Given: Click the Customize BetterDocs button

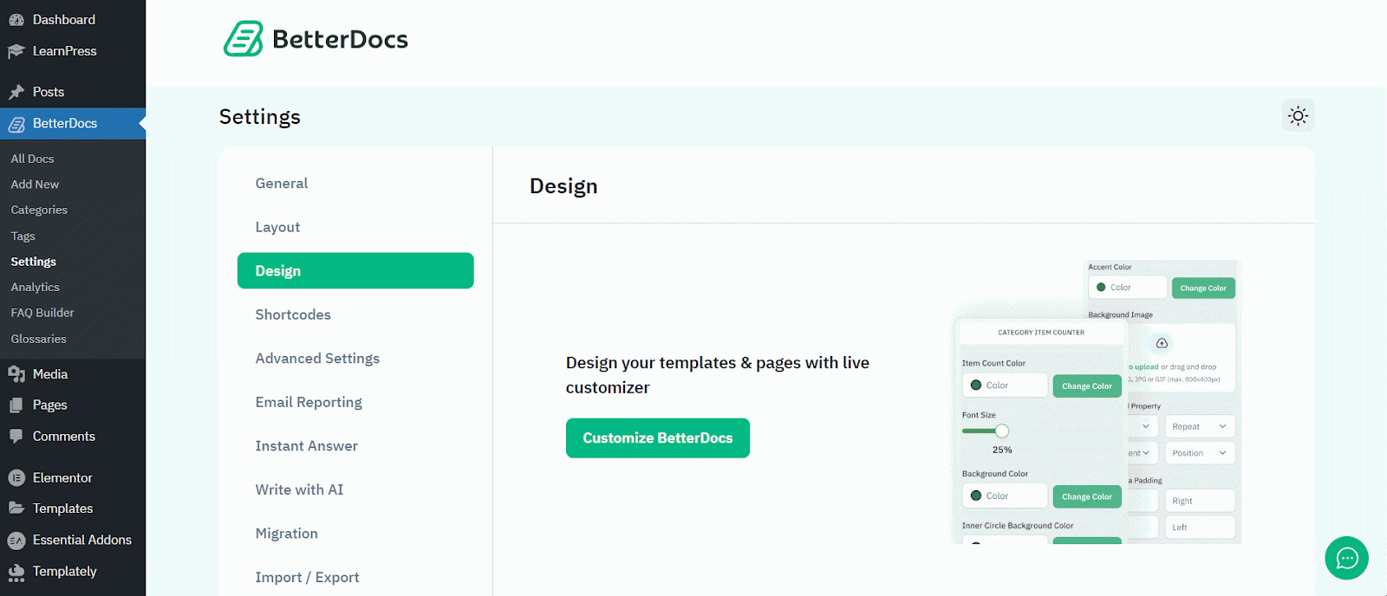Looking at the screenshot, I should point(657,437).
